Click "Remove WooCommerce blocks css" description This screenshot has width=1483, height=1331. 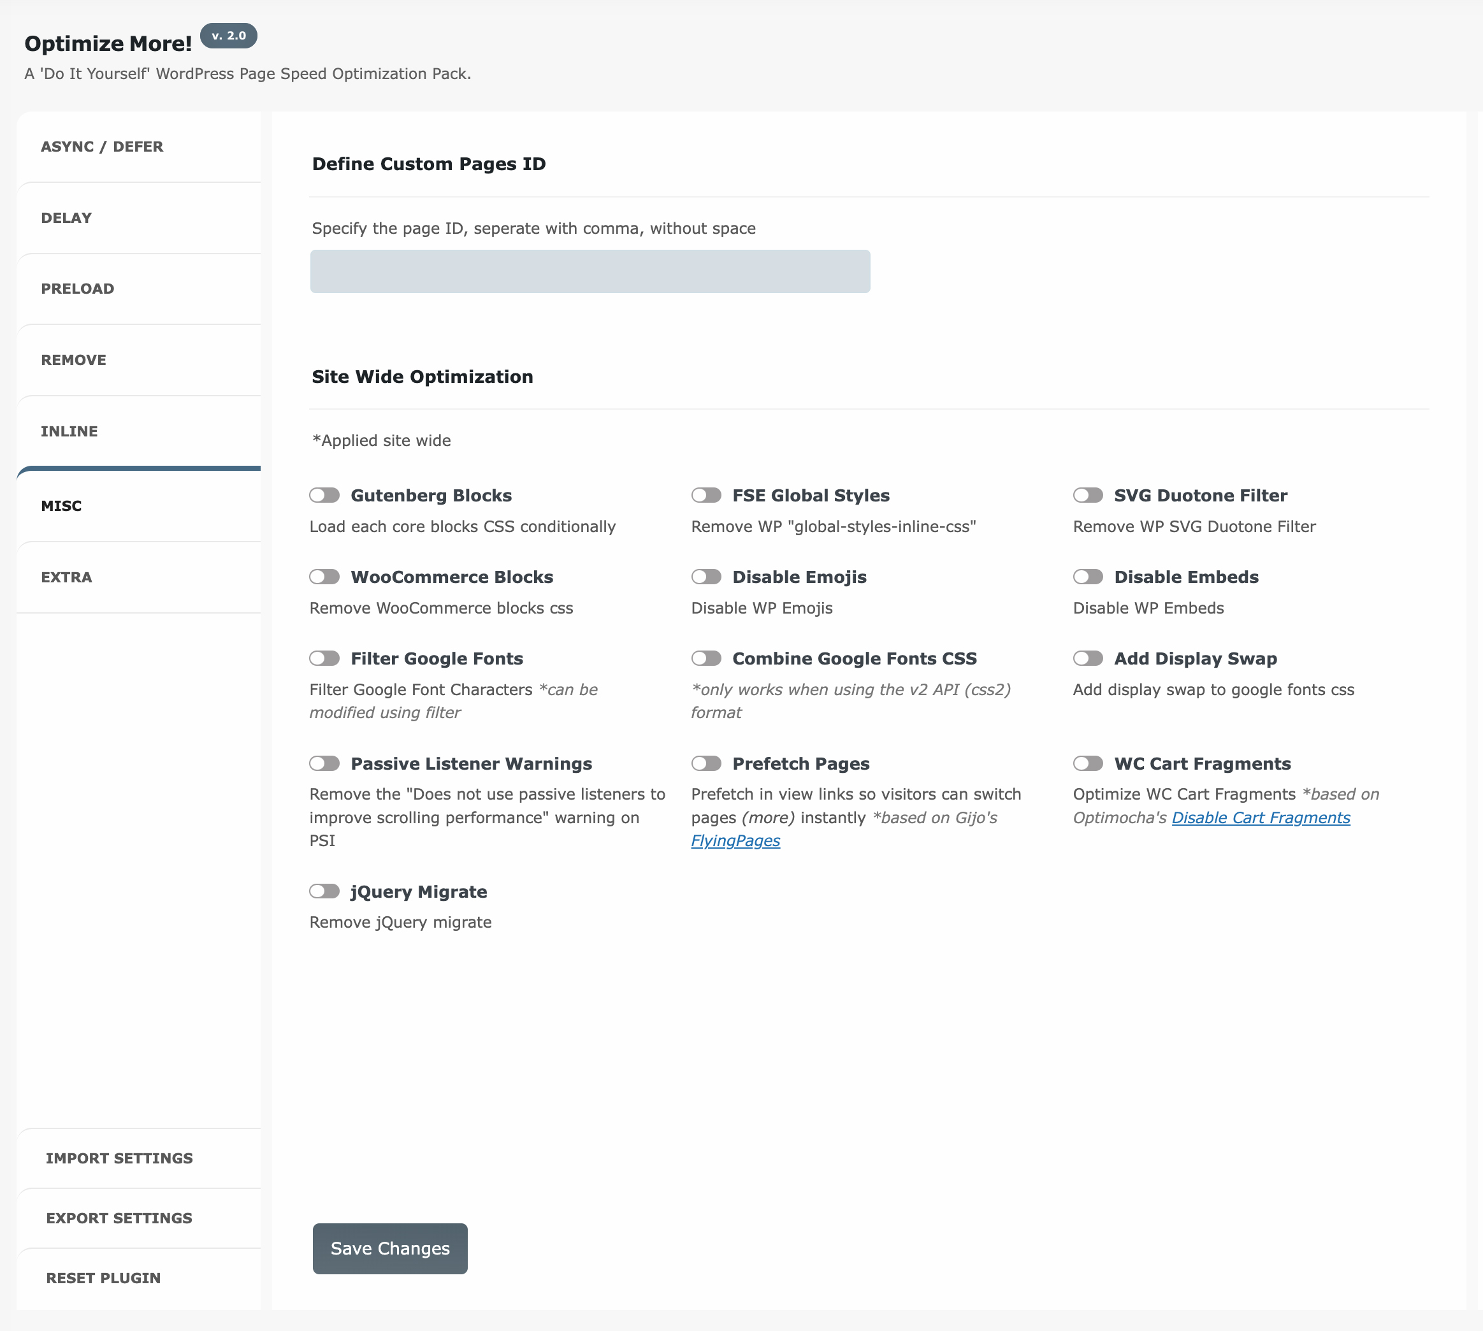click(x=441, y=608)
